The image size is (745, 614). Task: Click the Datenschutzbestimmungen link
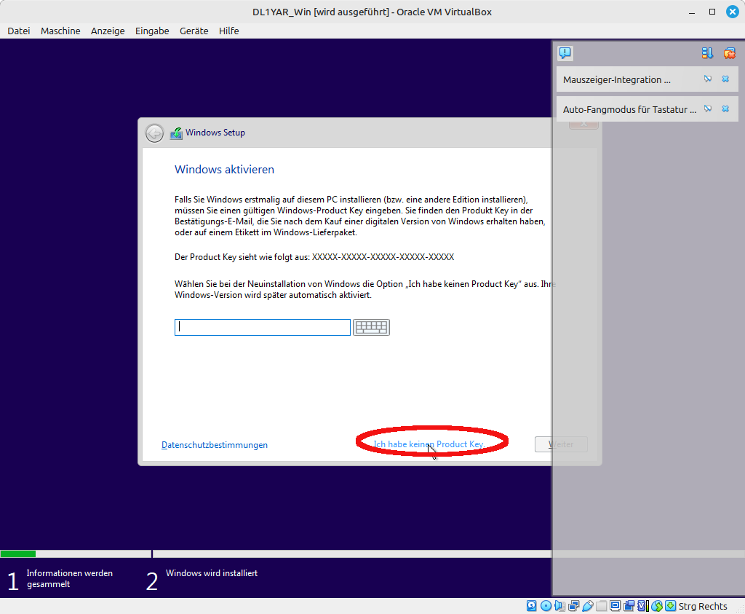point(215,445)
